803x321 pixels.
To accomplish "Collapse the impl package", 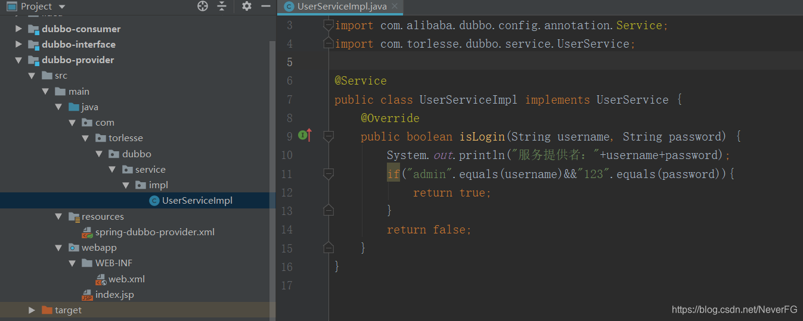I will pyautogui.click(x=126, y=185).
